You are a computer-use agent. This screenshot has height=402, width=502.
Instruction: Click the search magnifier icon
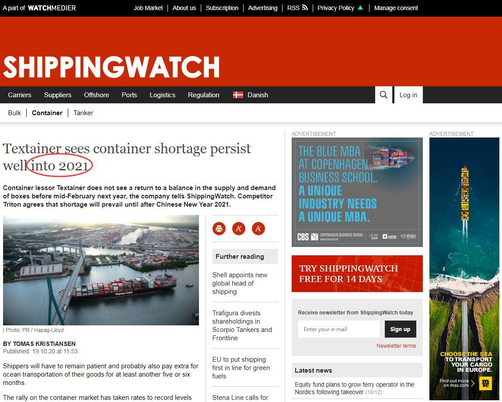383,95
